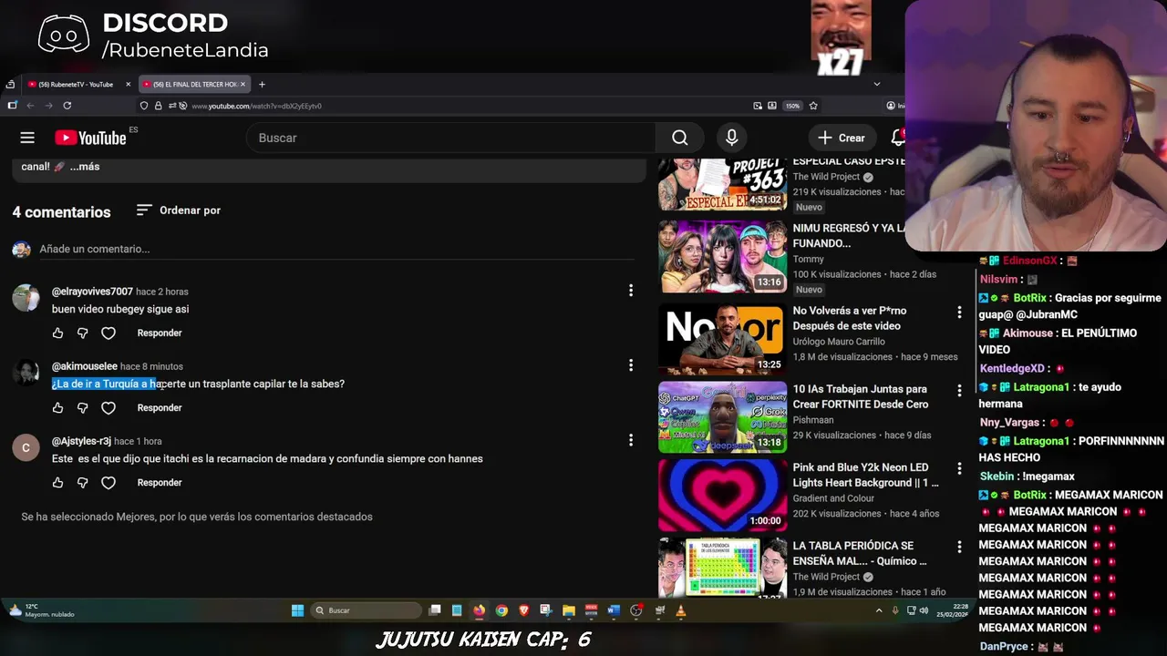The image size is (1167, 656).
Task: Open options for LA TABLA PERIÓDICA video
Action: tap(959, 548)
